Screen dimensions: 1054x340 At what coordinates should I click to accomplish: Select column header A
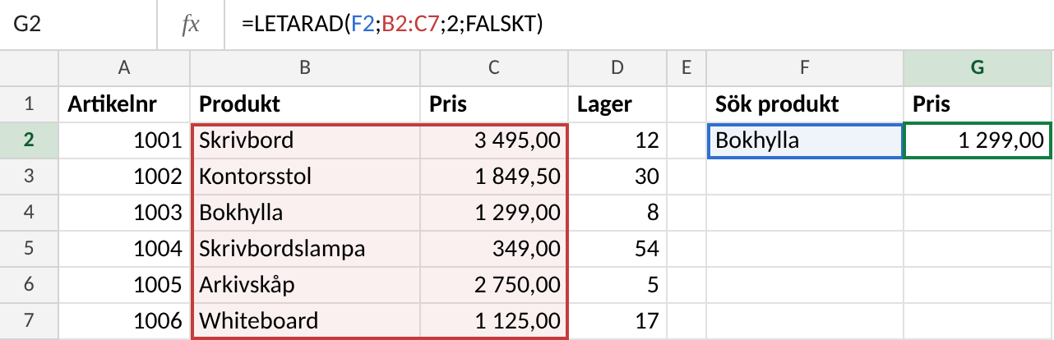coord(124,69)
